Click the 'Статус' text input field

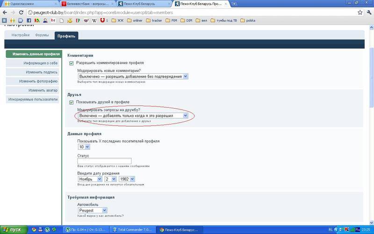[x=104, y=161]
